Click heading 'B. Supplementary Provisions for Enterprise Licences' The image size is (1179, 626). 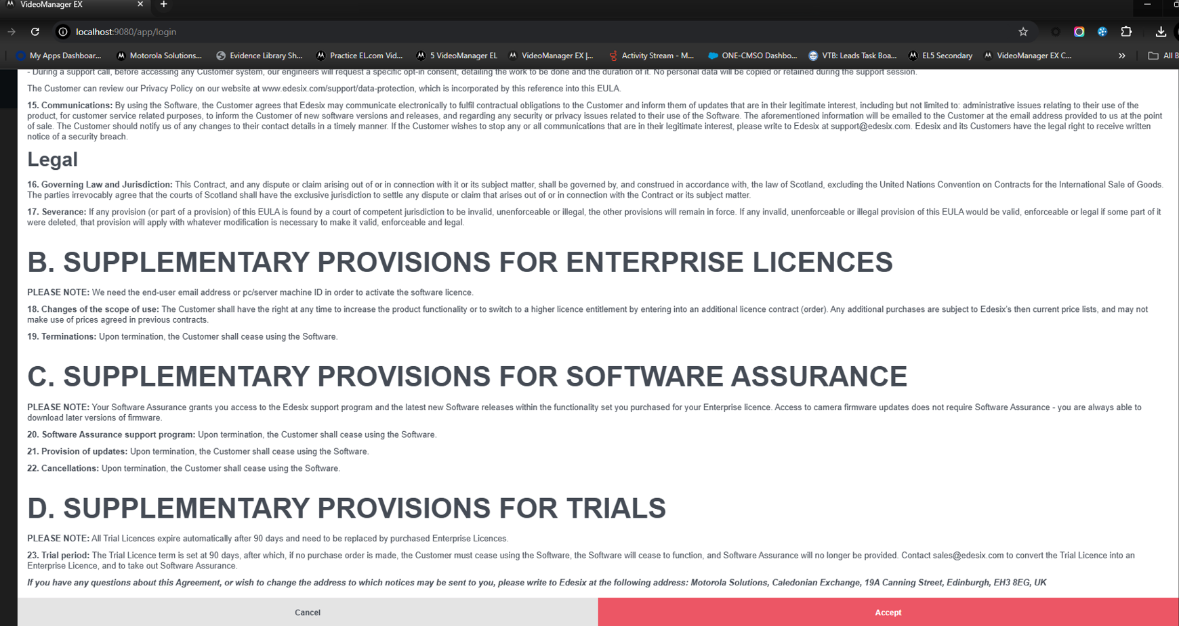click(x=460, y=262)
